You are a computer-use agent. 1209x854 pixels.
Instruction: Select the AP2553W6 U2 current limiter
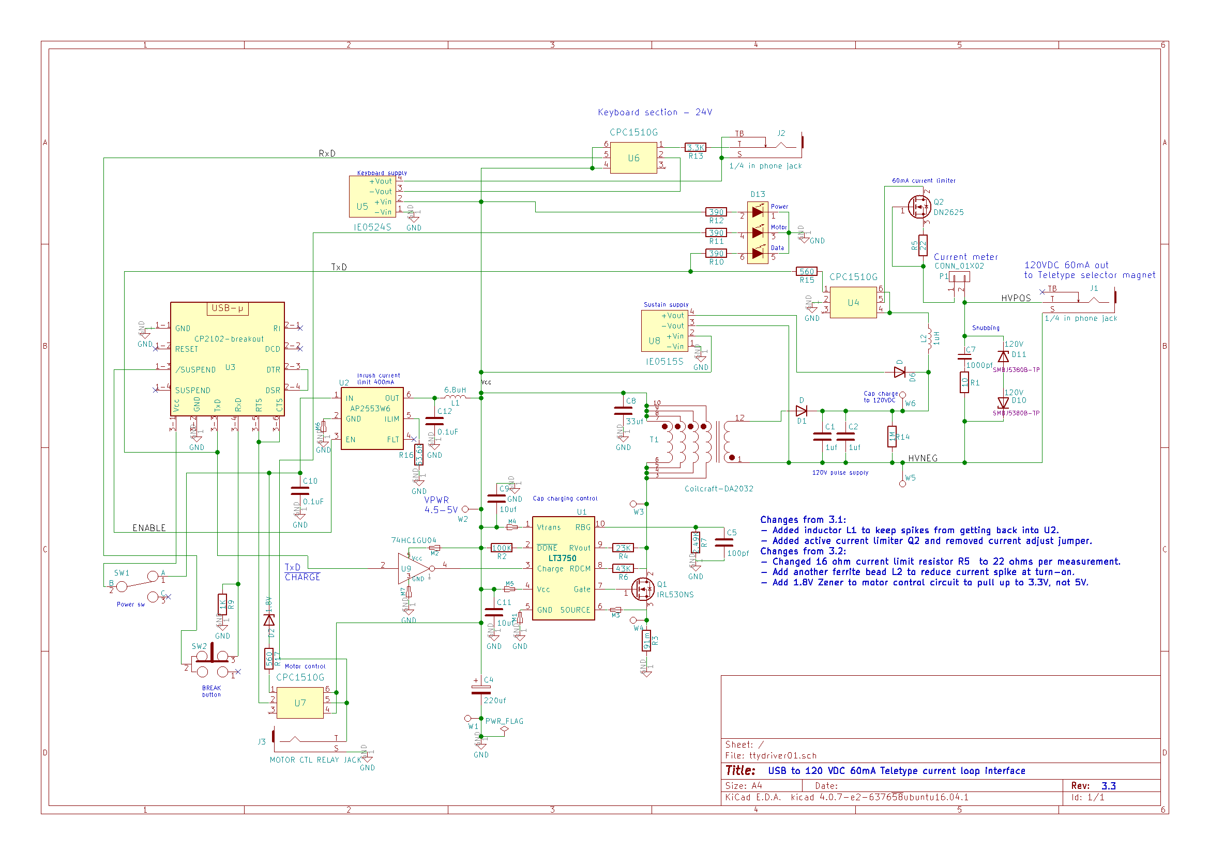point(372,419)
